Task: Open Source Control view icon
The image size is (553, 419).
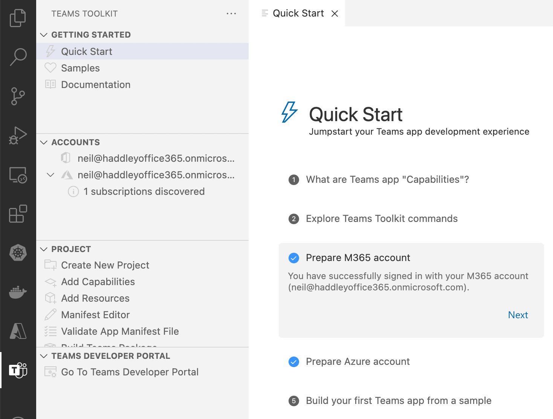Action: click(x=18, y=96)
